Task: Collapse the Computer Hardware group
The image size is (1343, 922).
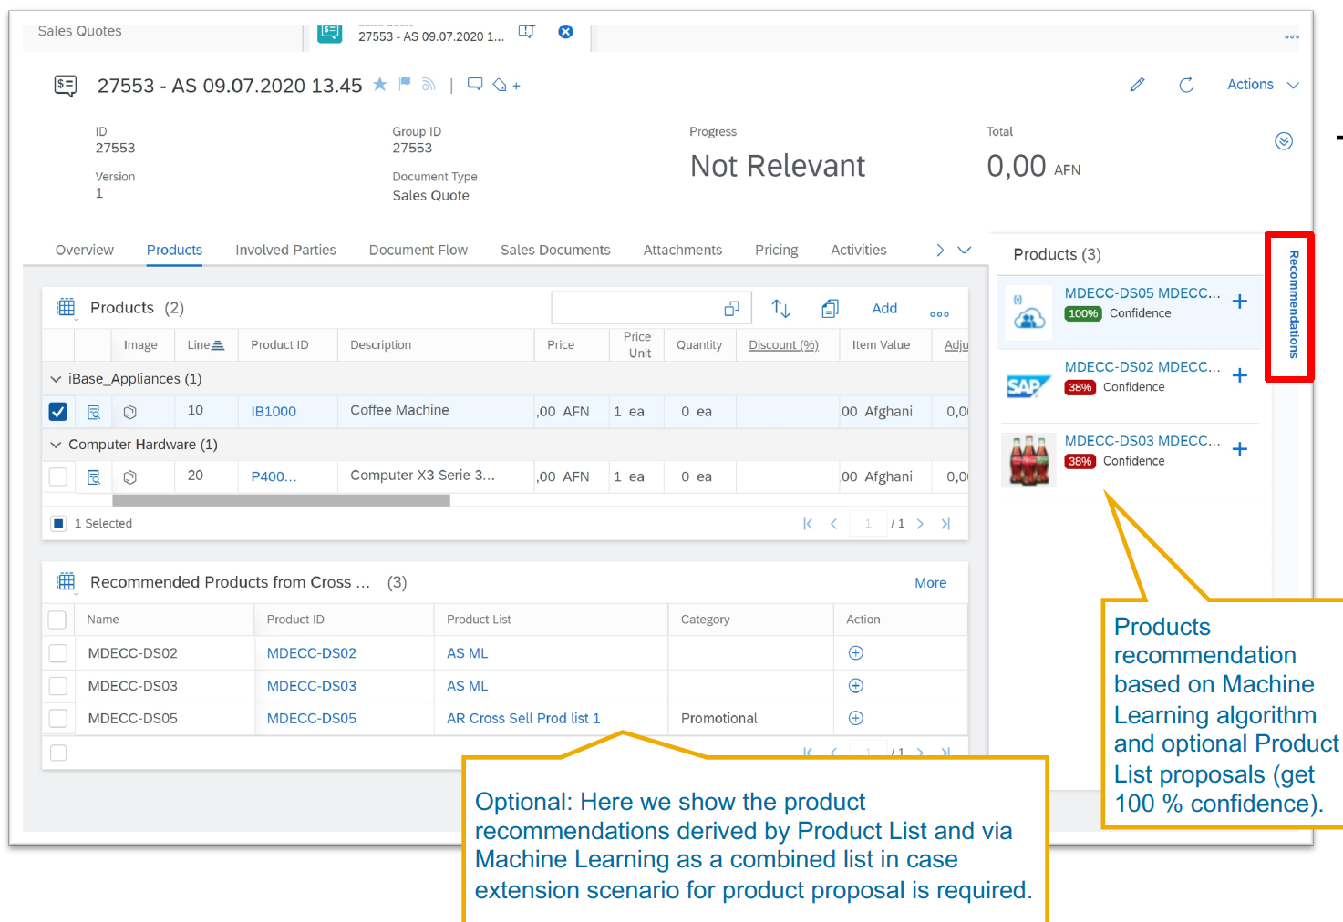Action: (57, 444)
